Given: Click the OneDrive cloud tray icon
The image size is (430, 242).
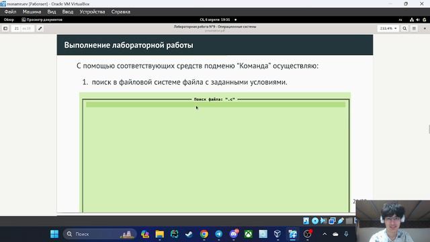Looking at the screenshot, I should coord(335,234).
